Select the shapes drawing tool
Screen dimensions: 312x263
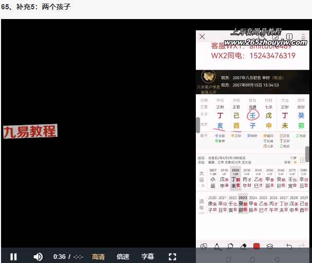click(204, 247)
